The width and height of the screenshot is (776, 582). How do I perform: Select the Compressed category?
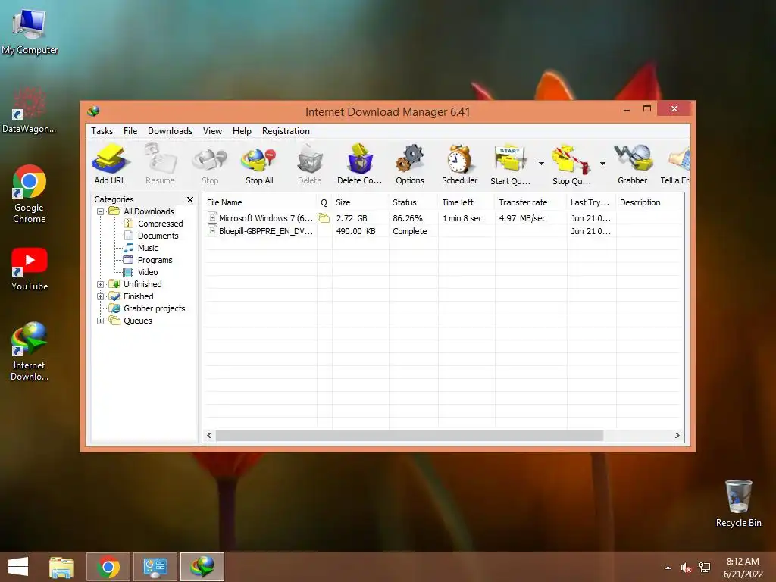click(x=161, y=224)
